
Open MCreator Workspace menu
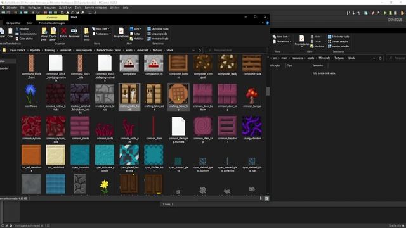(34, 8)
